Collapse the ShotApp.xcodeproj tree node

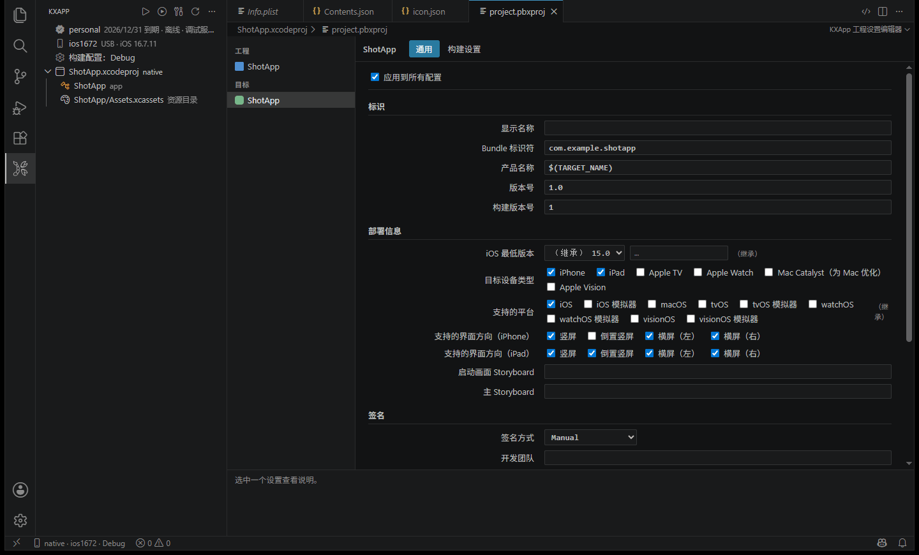coord(48,71)
